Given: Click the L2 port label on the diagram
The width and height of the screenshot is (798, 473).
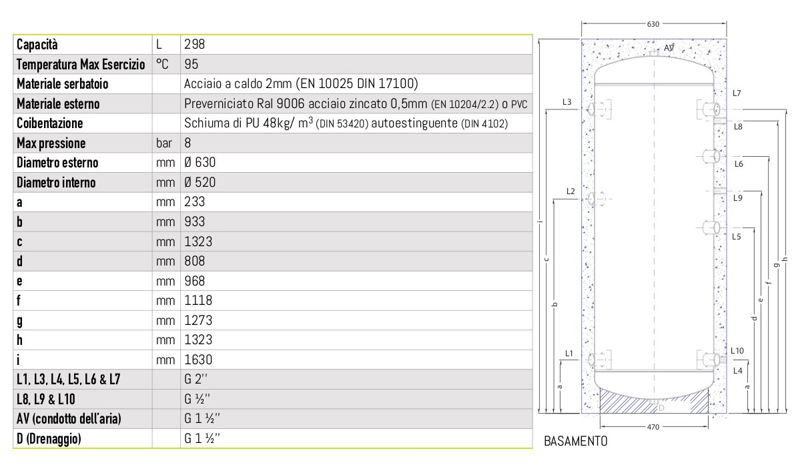Looking at the screenshot, I should pos(570,191).
